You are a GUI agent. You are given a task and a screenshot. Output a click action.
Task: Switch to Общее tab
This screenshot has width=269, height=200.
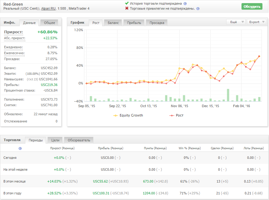coord(49,23)
